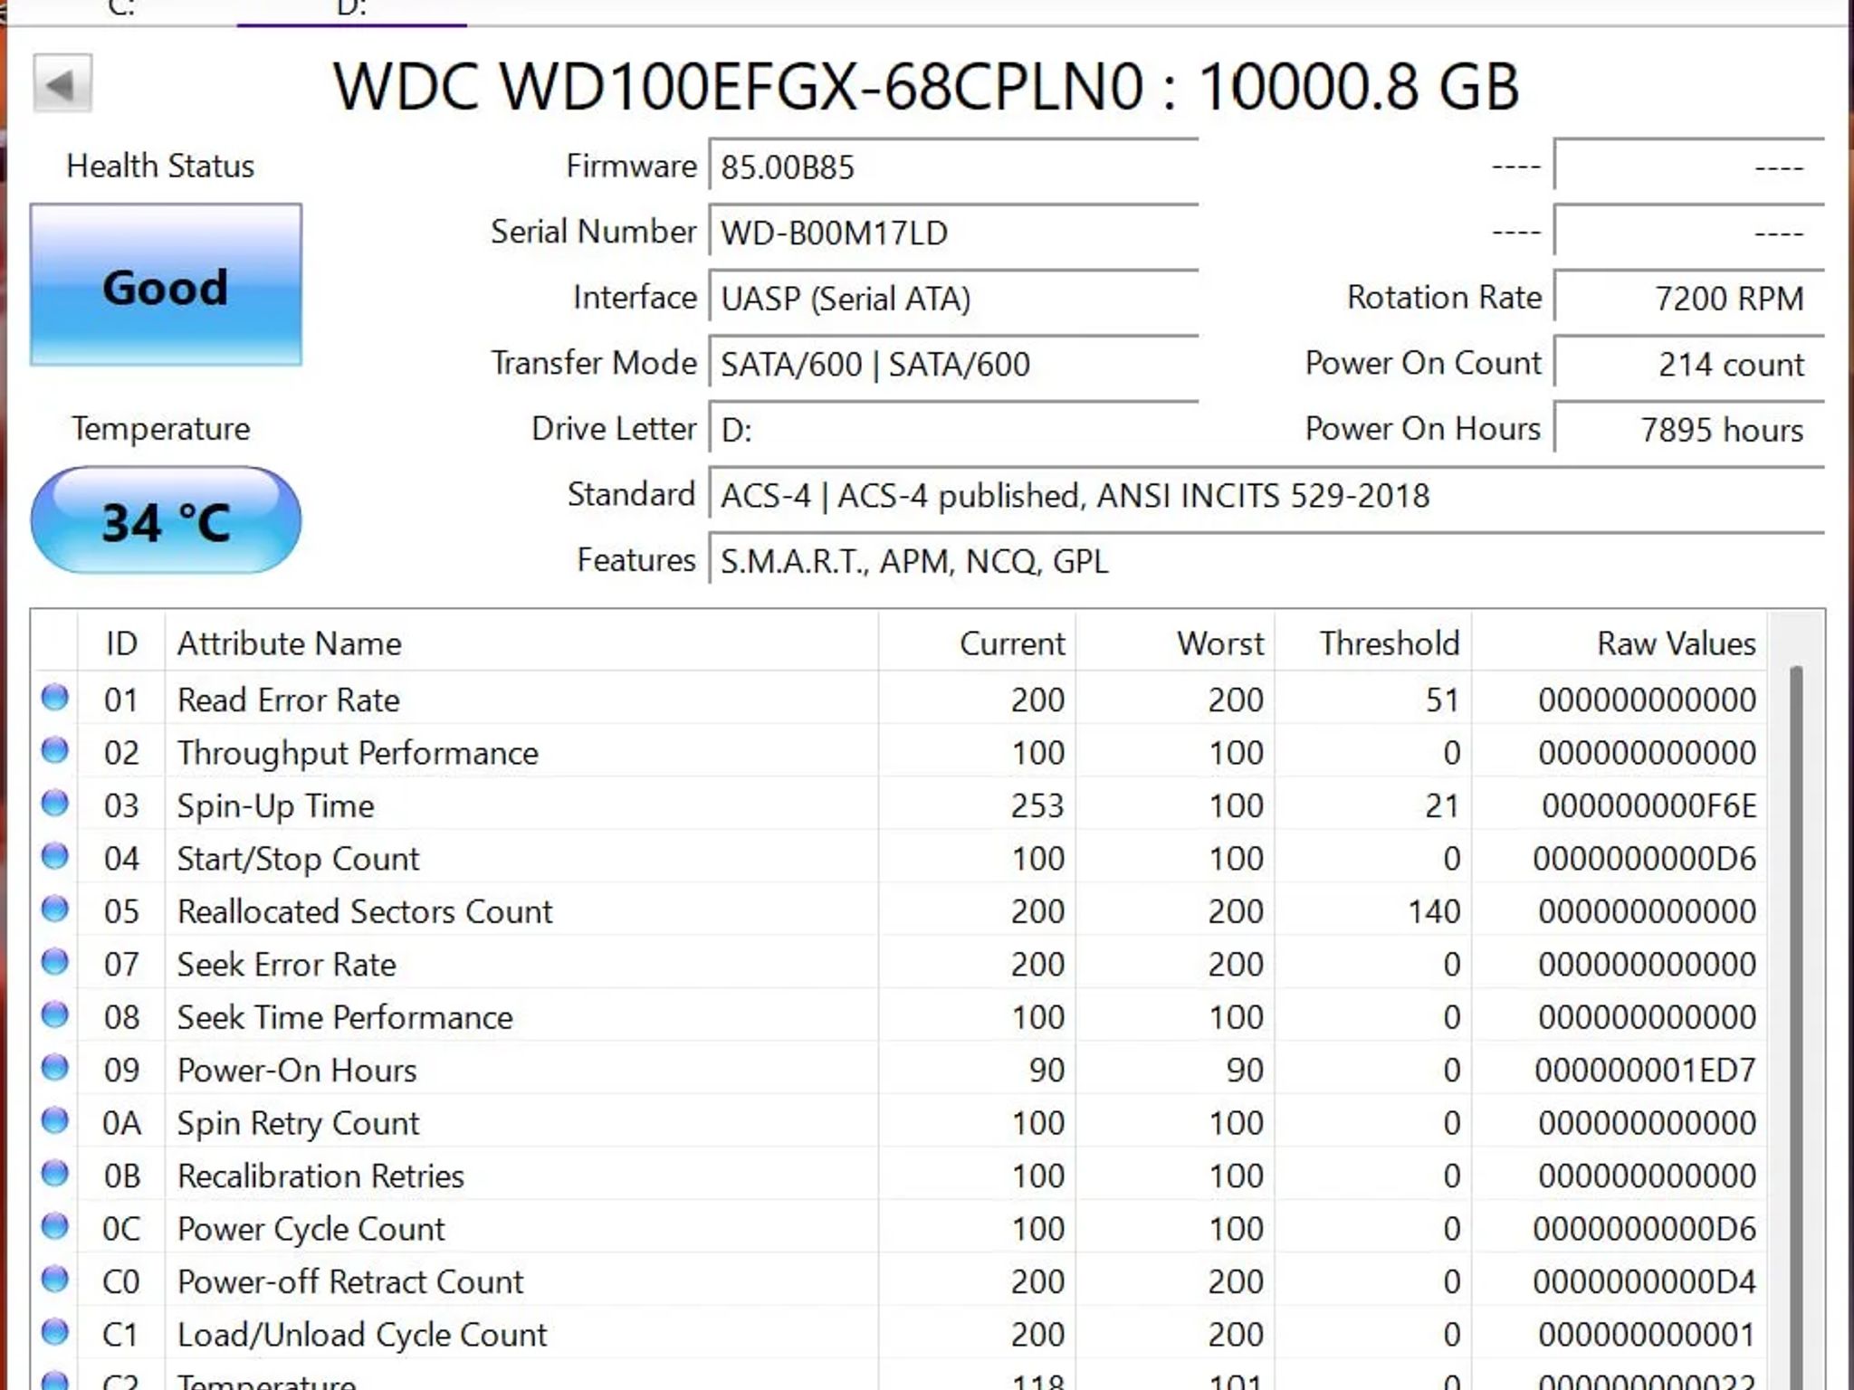Click raw value 000000001ED7 of Power-On Hours
Image resolution: width=1854 pixels, height=1390 pixels.
click(x=1645, y=1071)
